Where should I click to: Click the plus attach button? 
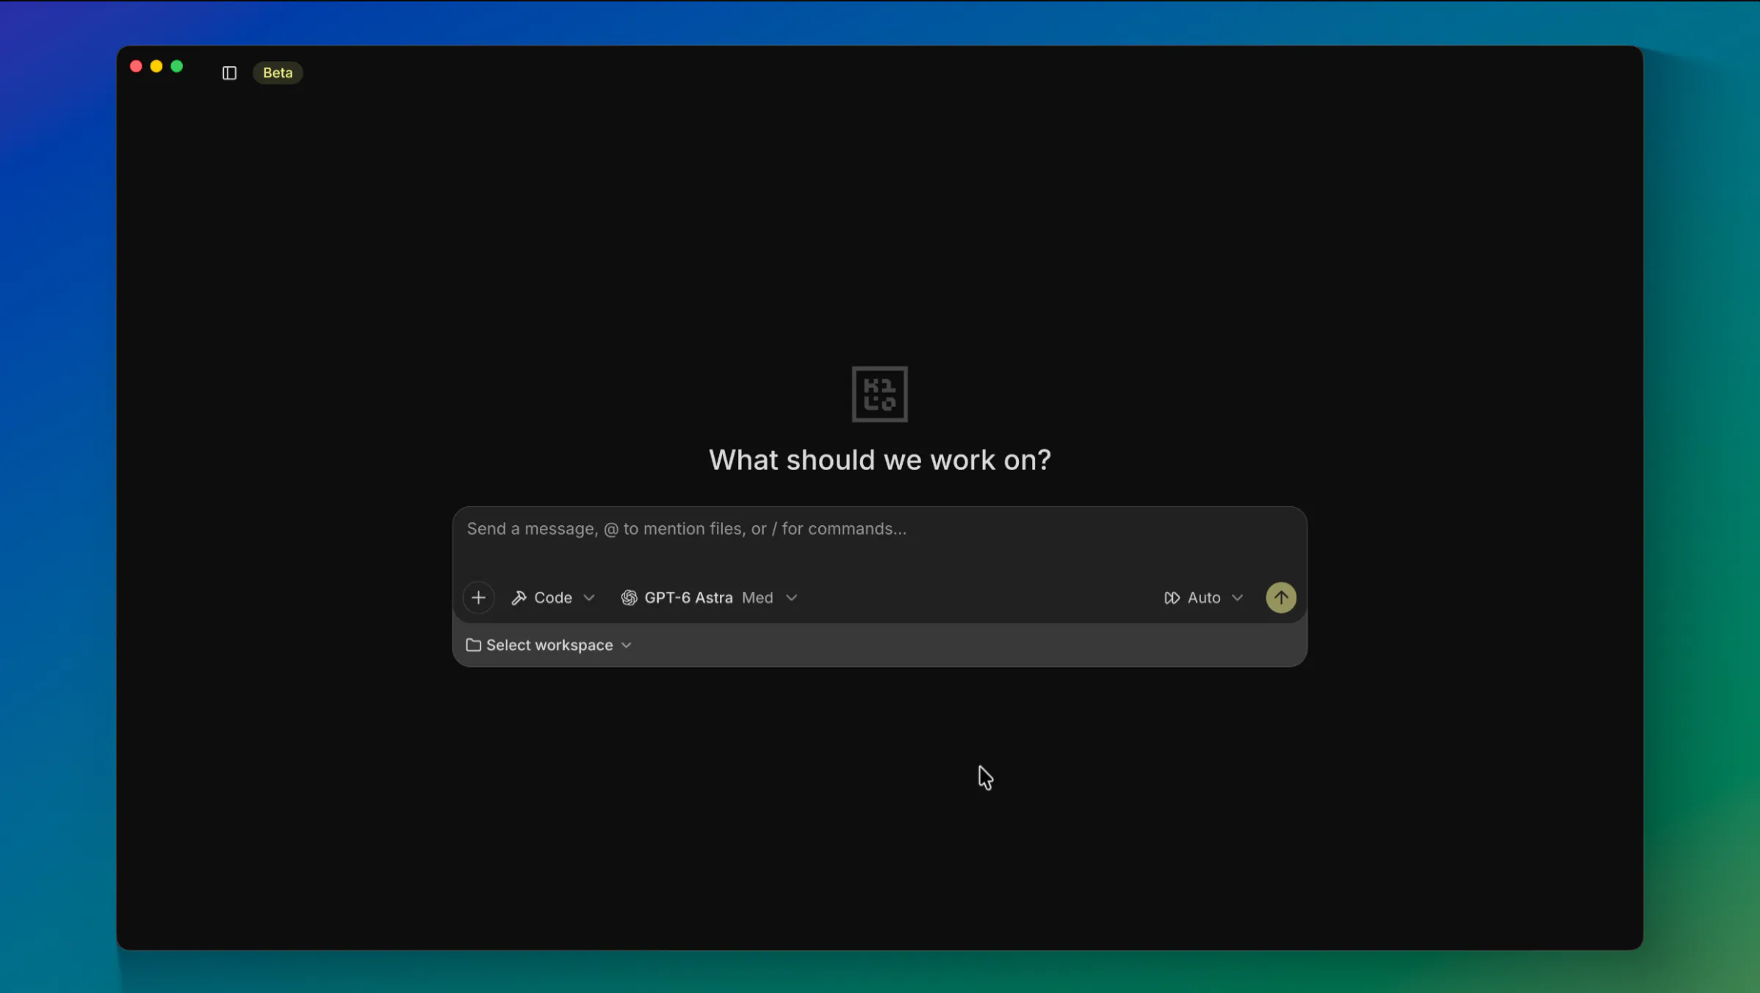[x=478, y=598]
